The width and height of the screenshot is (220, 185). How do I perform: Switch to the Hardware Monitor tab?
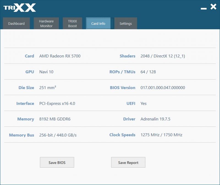[x=46, y=23]
